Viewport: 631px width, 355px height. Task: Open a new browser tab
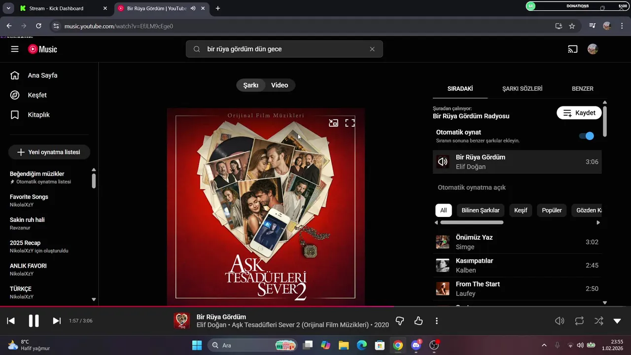pyautogui.click(x=218, y=8)
